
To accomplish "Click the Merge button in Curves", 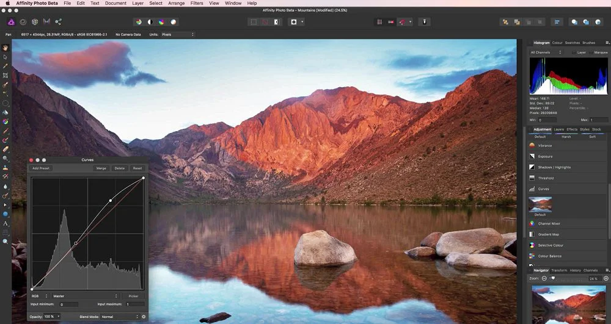I will coord(101,168).
